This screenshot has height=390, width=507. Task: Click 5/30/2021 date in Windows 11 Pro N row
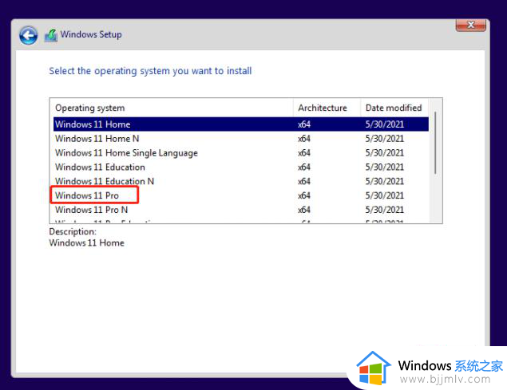pyautogui.click(x=385, y=210)
